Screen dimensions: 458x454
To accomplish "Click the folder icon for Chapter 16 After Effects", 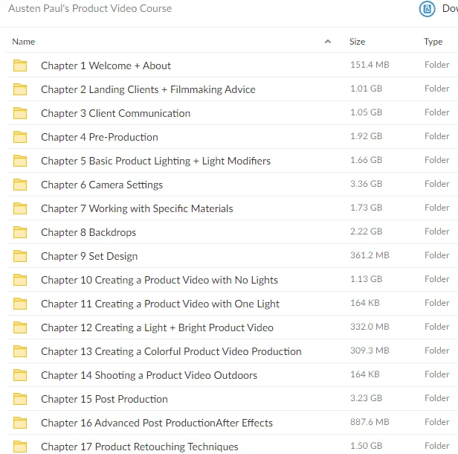I will coord(20,423).
